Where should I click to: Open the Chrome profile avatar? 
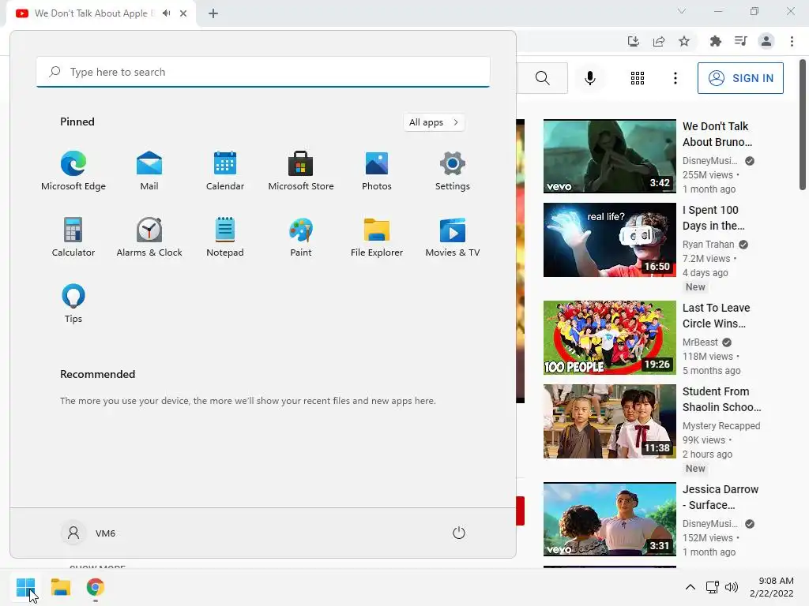click(766, 41)
